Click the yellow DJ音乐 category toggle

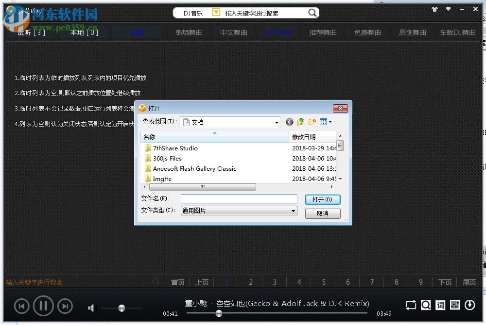coord(215,13)
